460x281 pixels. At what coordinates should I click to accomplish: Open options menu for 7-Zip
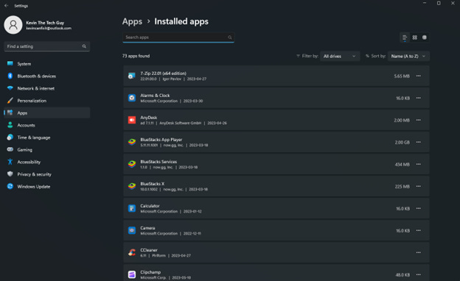pyautogui.click(x=418, y=76)
